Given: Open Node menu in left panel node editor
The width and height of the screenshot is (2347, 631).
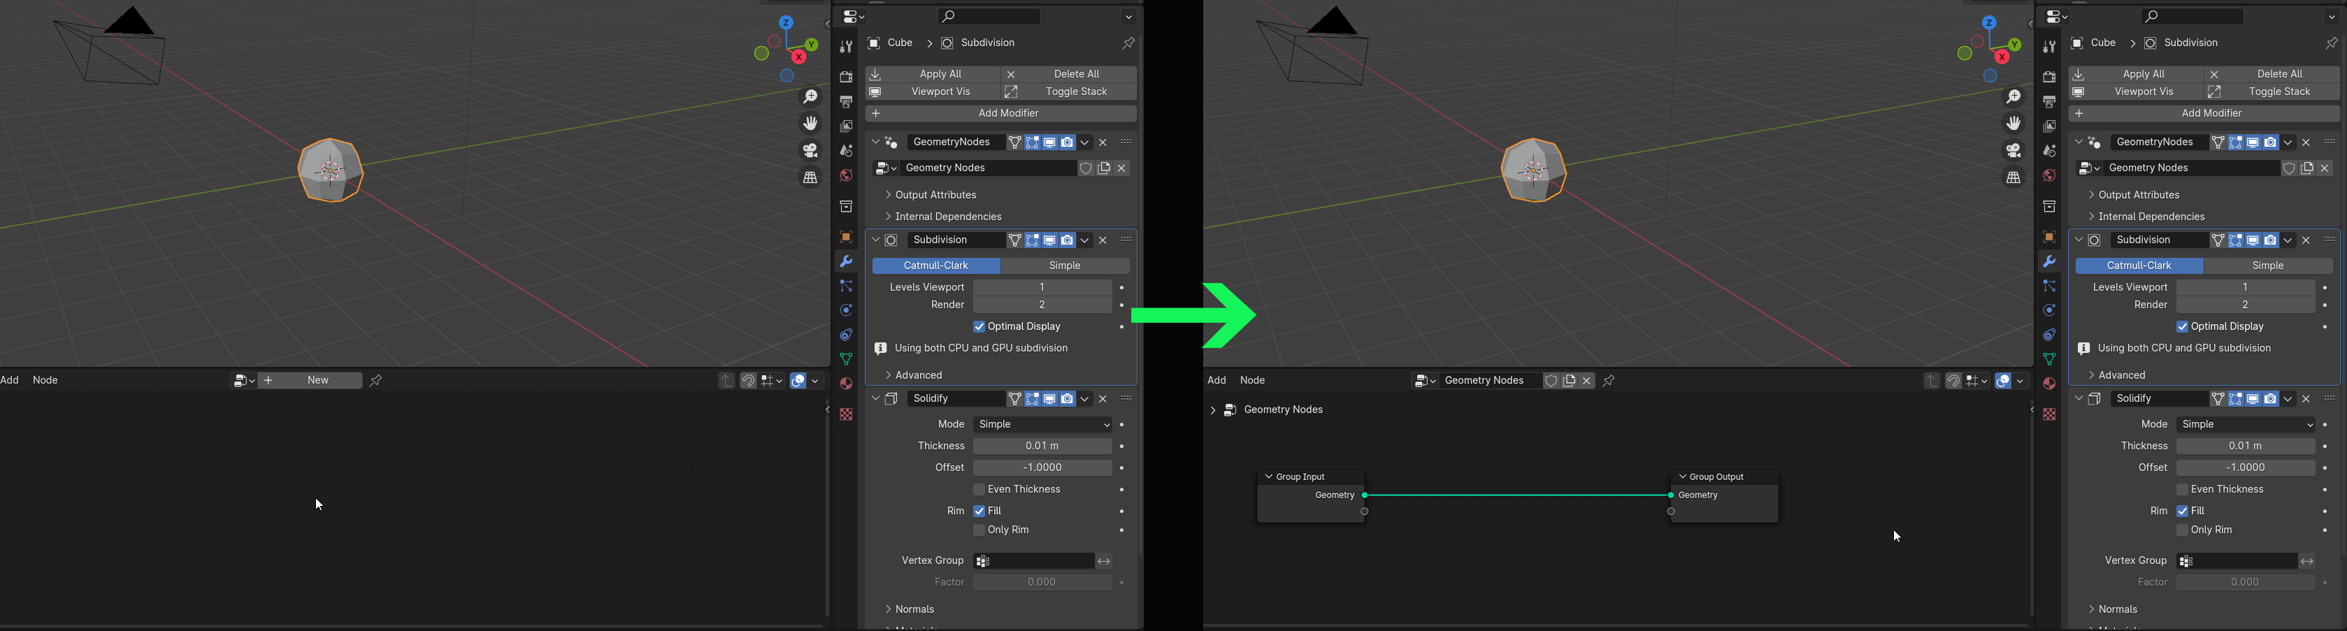Looking at the screenshot, I should 45,381.
